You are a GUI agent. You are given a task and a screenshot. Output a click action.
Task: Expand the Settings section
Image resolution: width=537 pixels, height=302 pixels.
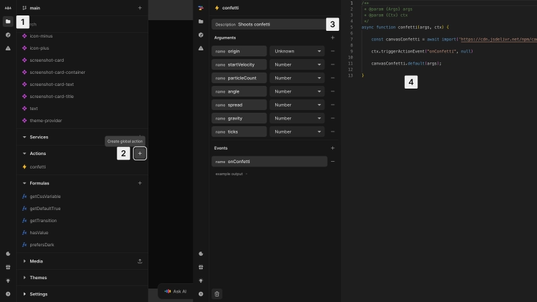(x=24, y=294)
